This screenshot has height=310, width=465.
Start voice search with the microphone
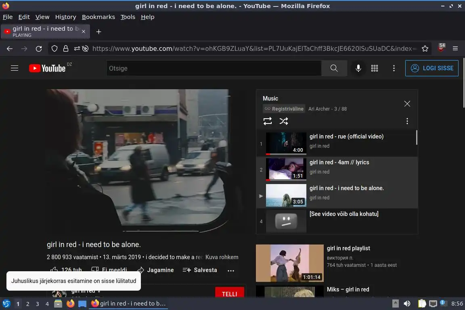click(x=358, y=68)
